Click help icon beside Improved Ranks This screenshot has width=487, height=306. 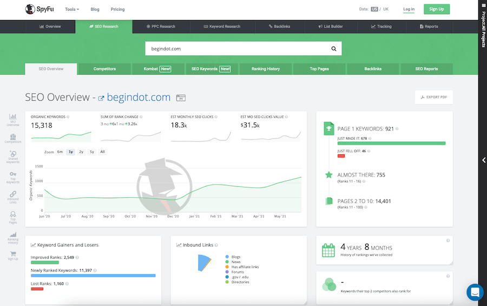pyautogui.click(x=77, y=257)
